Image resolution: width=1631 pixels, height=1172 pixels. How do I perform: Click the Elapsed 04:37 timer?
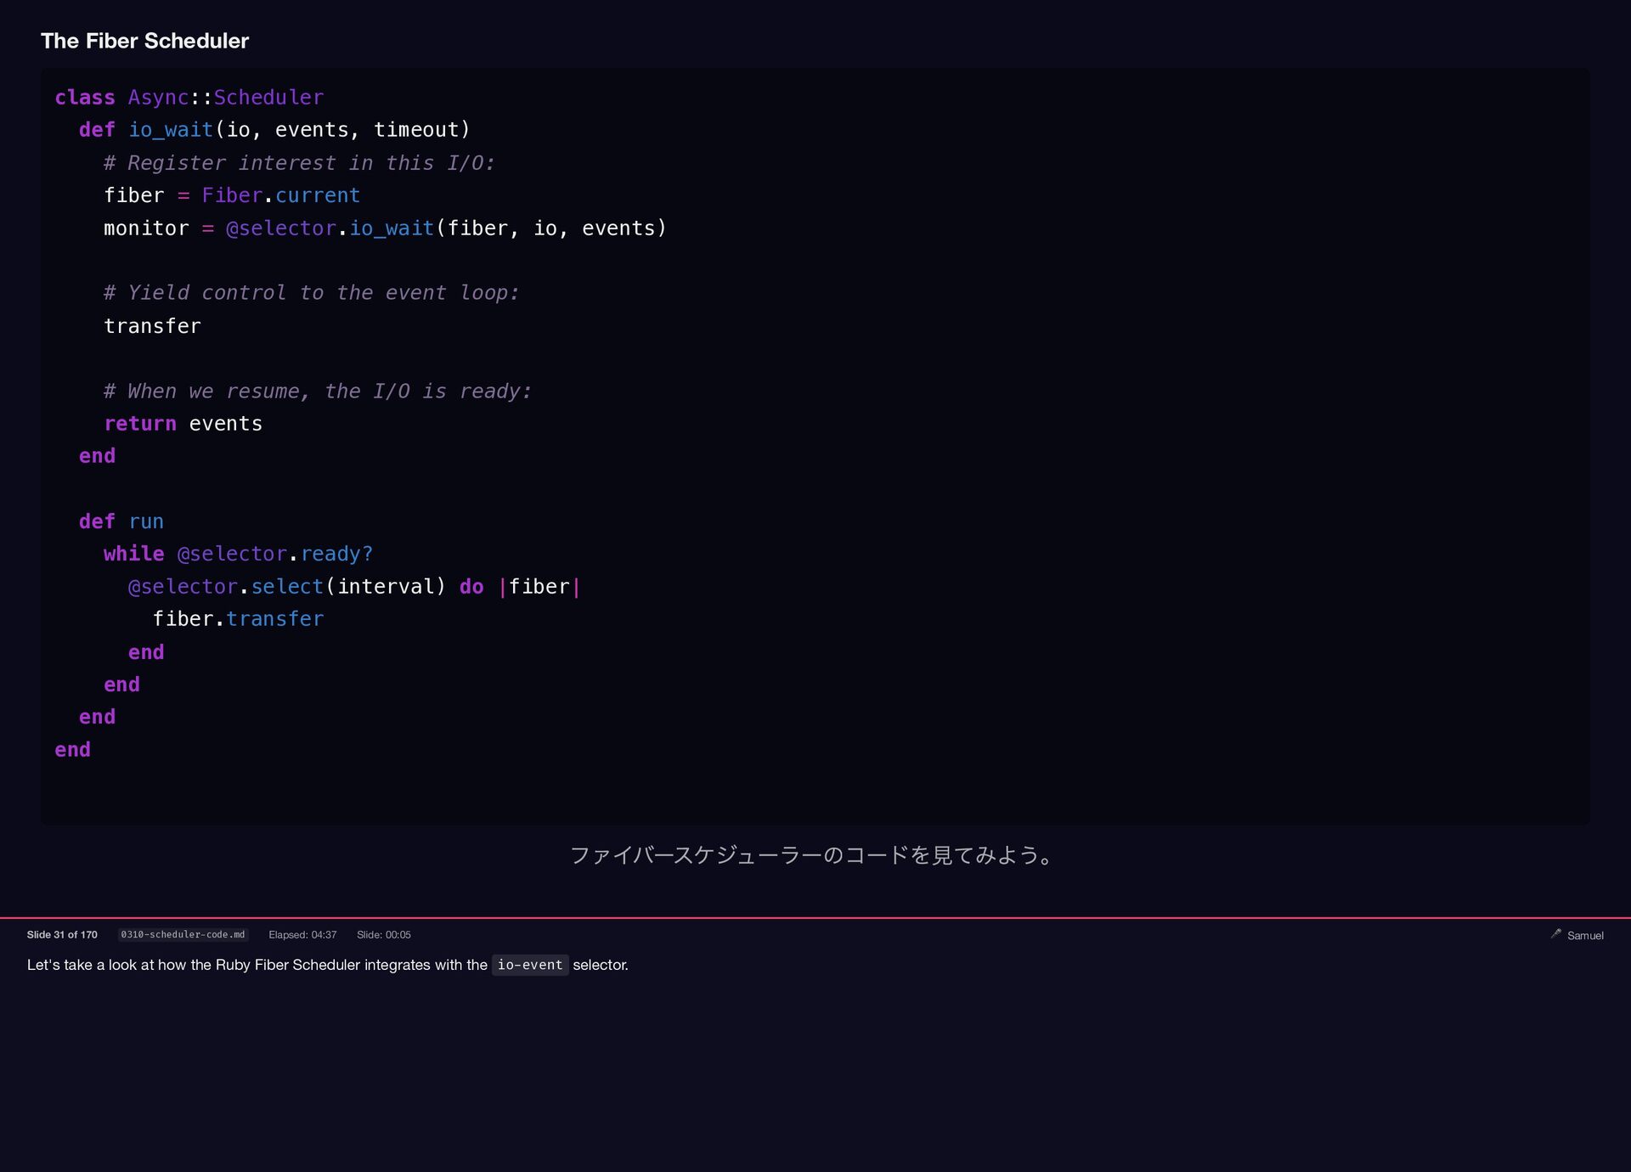302,934
